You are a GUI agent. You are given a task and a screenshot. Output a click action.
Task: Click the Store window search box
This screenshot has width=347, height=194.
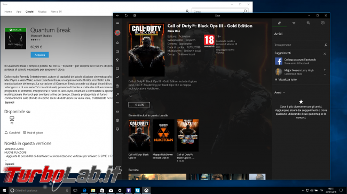(x=220, y=11)
